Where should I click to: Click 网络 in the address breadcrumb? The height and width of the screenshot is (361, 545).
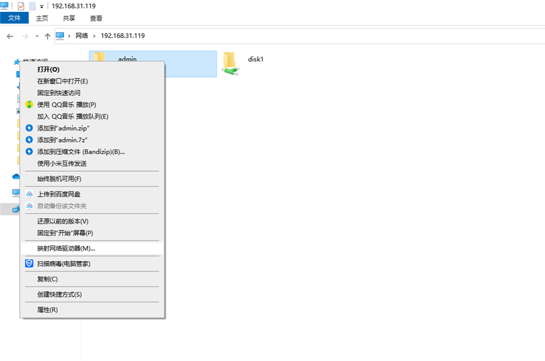click(x=82, y=36)
